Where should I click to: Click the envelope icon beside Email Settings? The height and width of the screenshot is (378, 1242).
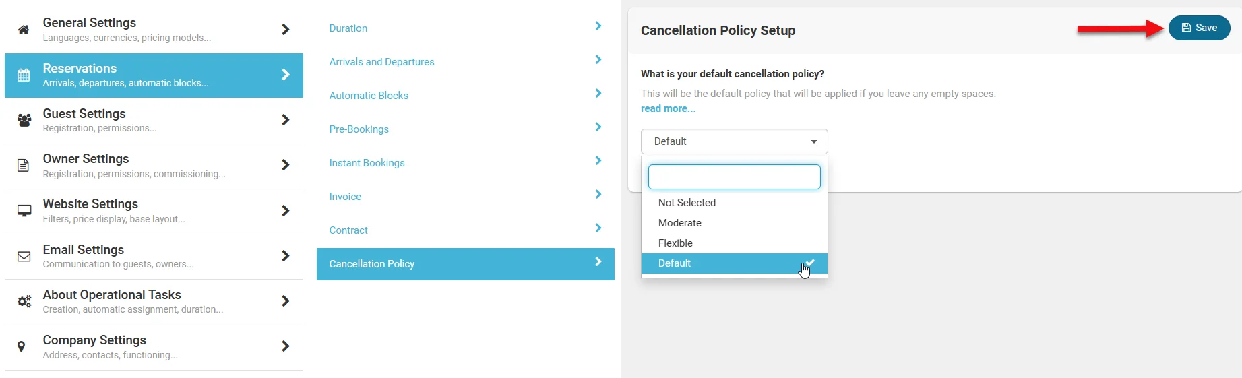[x=24, y=256]
